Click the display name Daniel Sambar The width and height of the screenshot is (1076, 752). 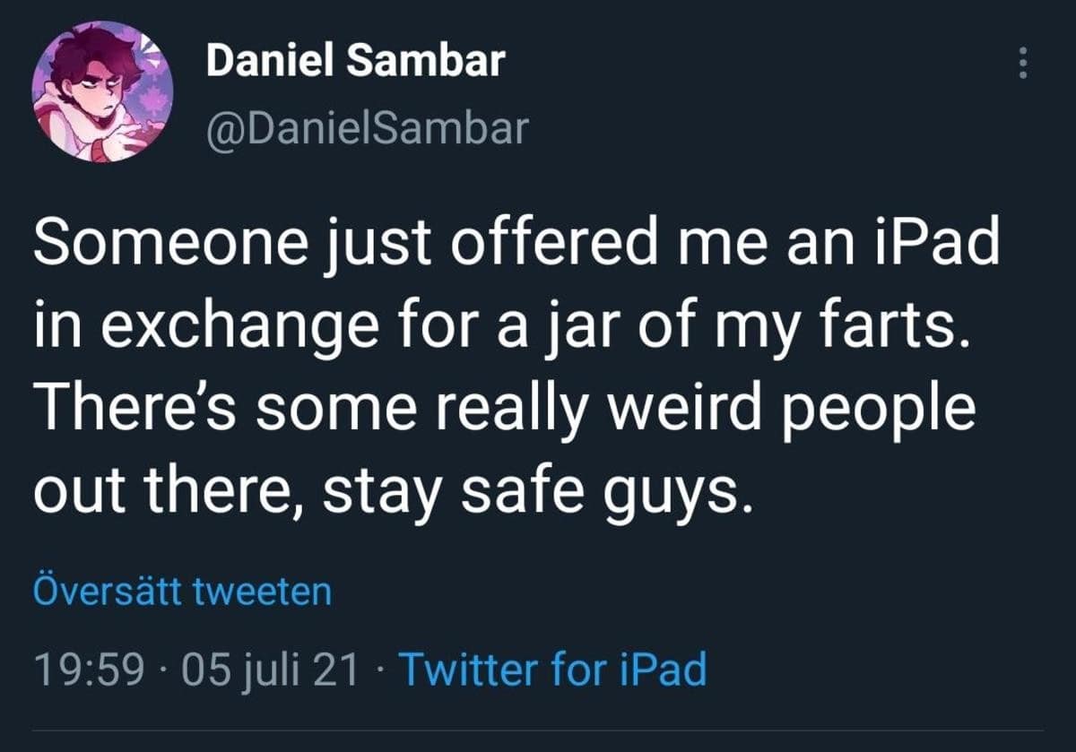[x=354, y=60]
